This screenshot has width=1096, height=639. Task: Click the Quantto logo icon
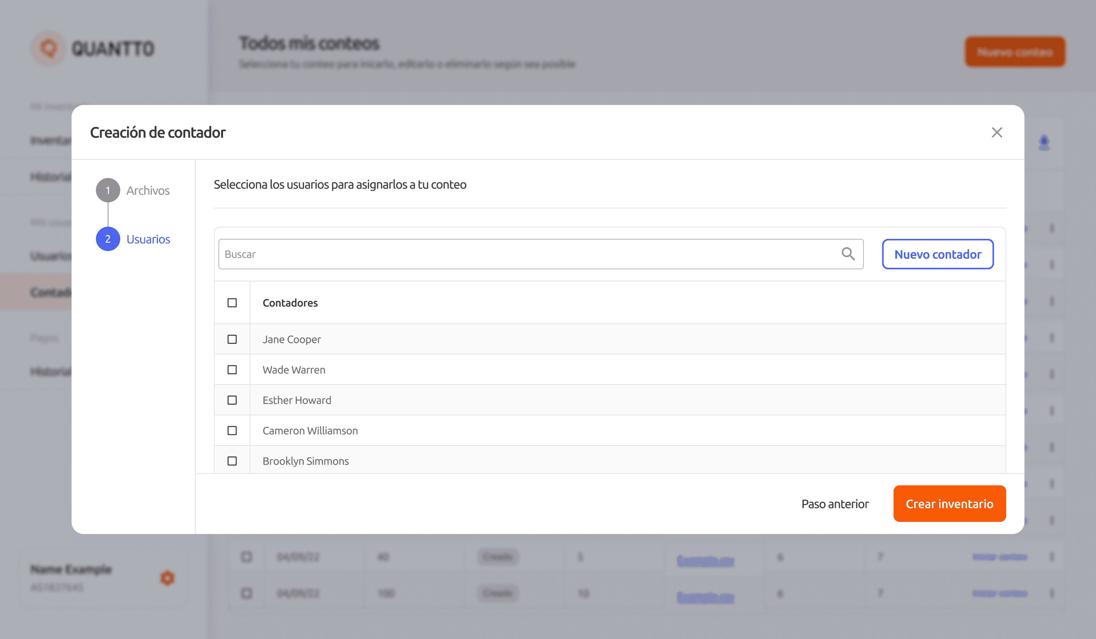49,48
